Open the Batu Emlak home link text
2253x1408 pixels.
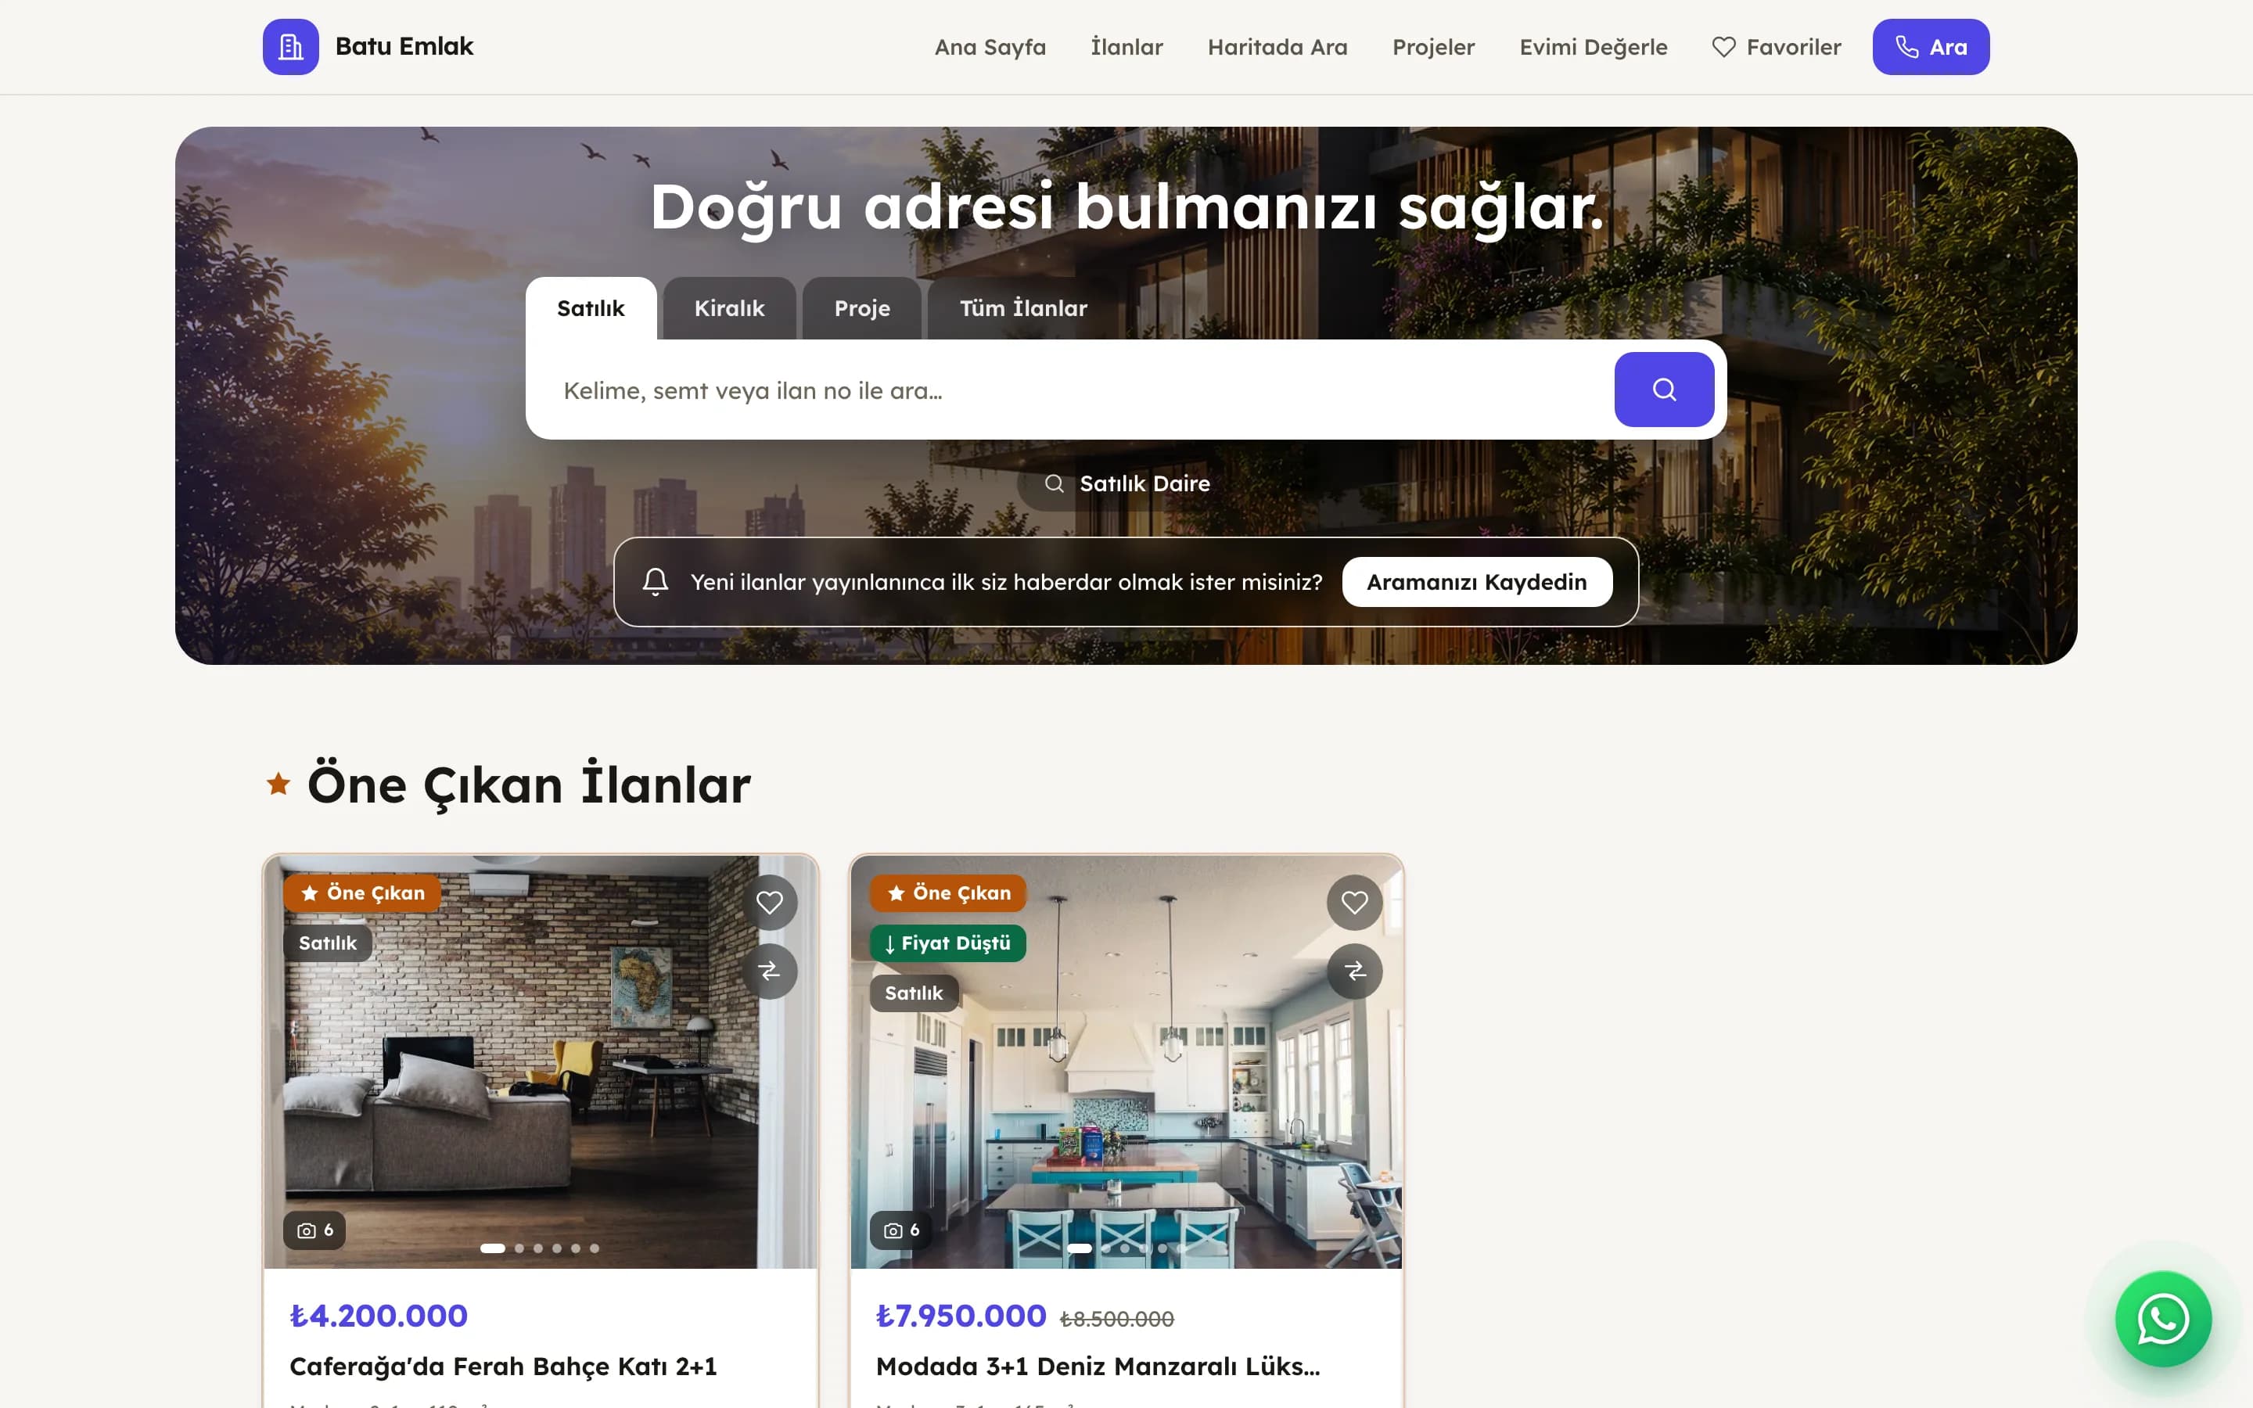coord(404,47)
